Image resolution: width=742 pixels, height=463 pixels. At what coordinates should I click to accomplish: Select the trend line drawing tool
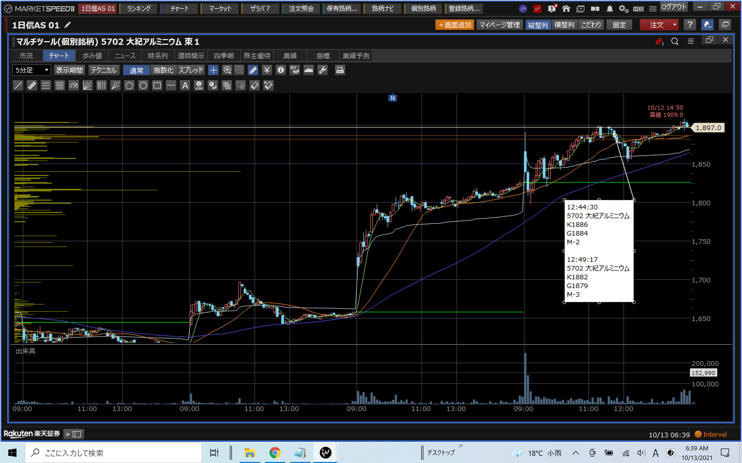(x=18, y=85)
